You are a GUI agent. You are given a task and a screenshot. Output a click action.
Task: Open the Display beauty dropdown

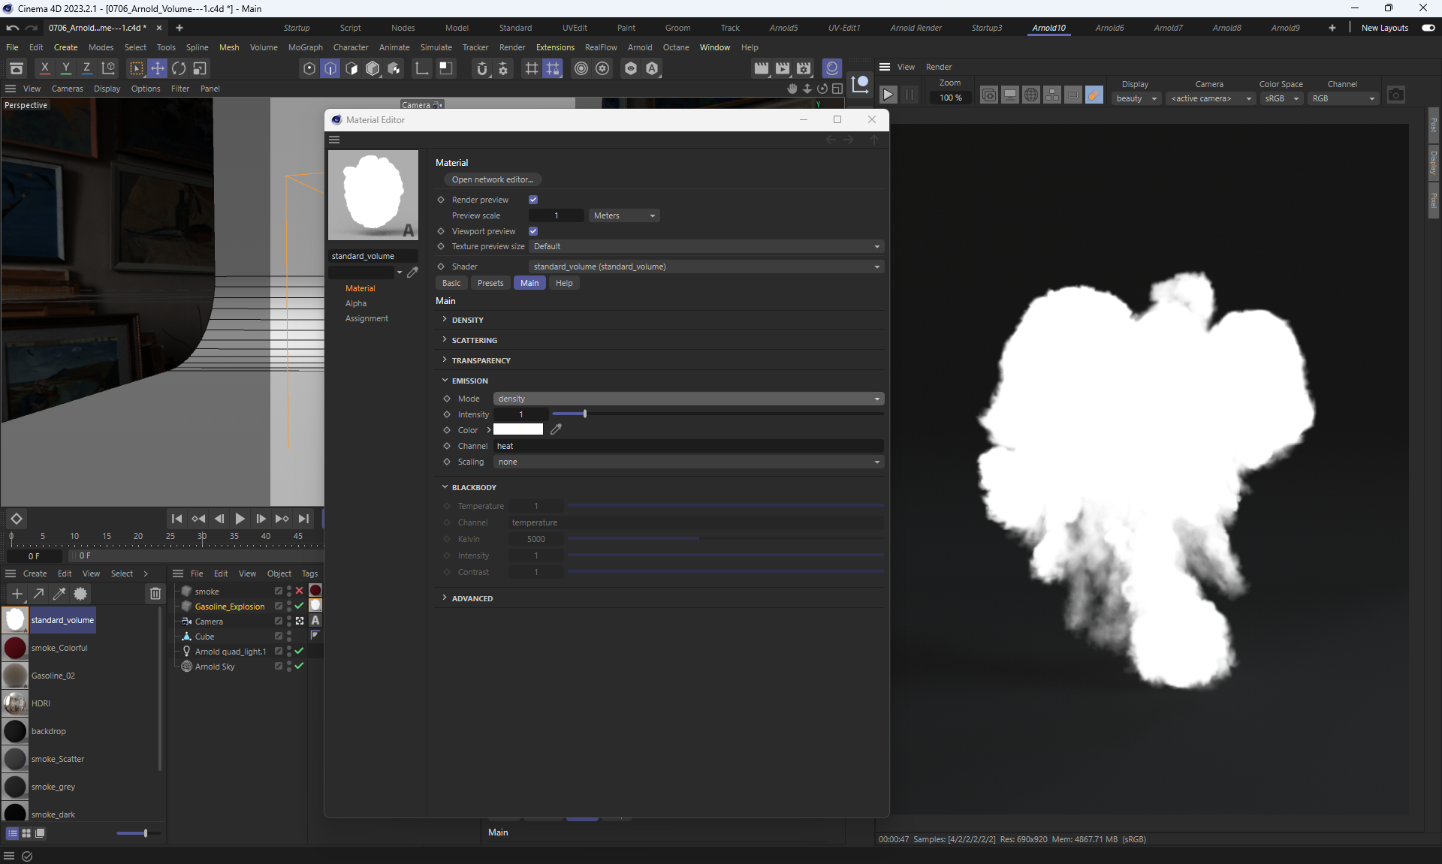pos(1136,98)
